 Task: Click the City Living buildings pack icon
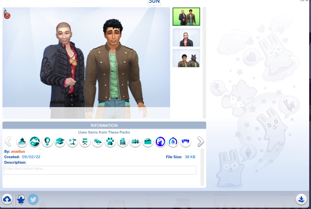pyautogui.click(x=123, y=142)
